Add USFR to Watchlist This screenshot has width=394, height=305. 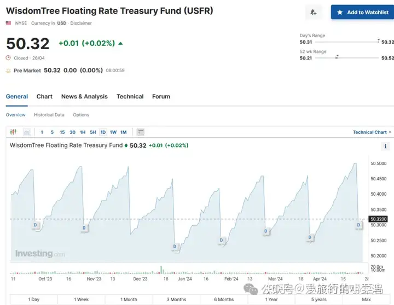coord(363,12)
